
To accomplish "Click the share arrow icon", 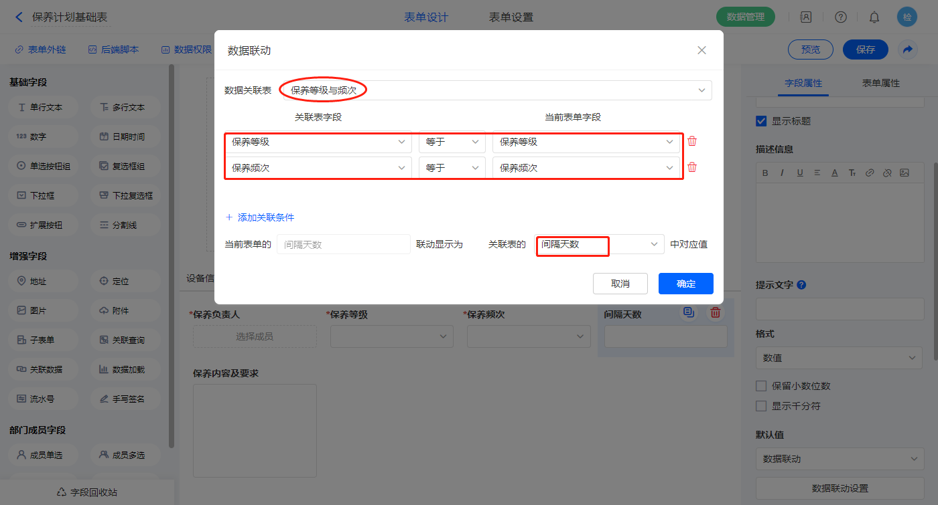I will coord(908,49).
